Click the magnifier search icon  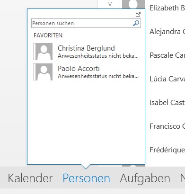pos(136,23)
